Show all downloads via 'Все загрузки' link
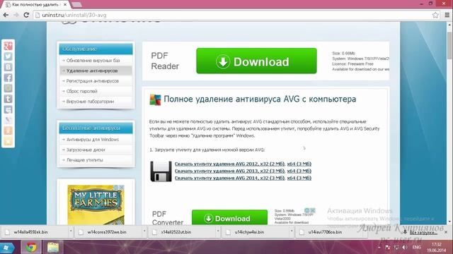The width and height of the screenshot is (453, 254). [x=423, y=233]
